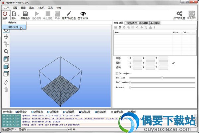Switch to the 代码生成器 tab
This screenshot has height=133, width=199.
(131, 23)
